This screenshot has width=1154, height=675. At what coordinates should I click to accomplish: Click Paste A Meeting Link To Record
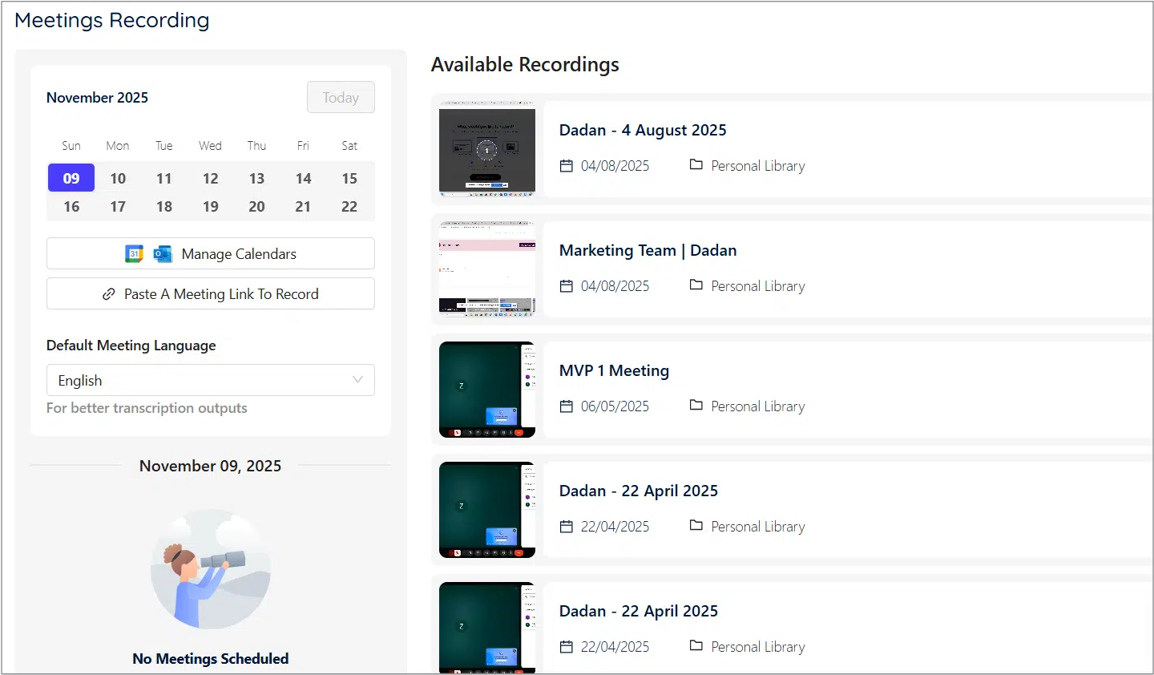point(211,293)
